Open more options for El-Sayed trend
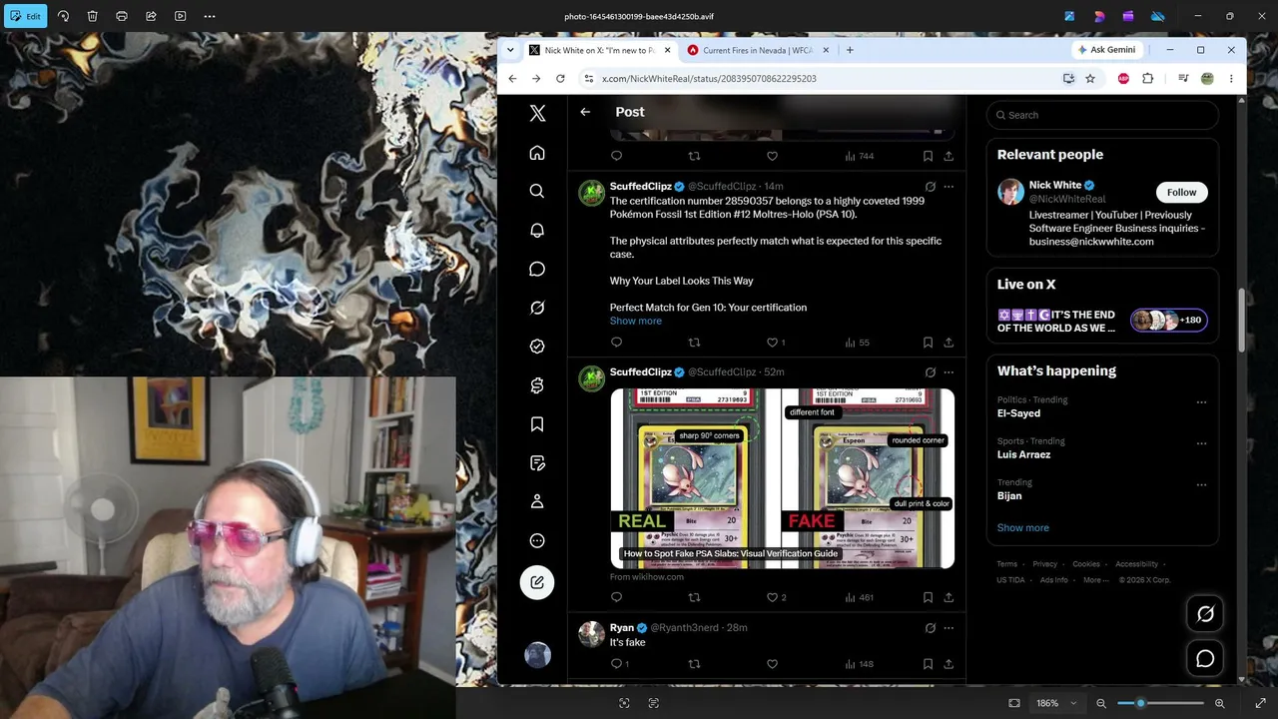 click(x=1201, y=402)
